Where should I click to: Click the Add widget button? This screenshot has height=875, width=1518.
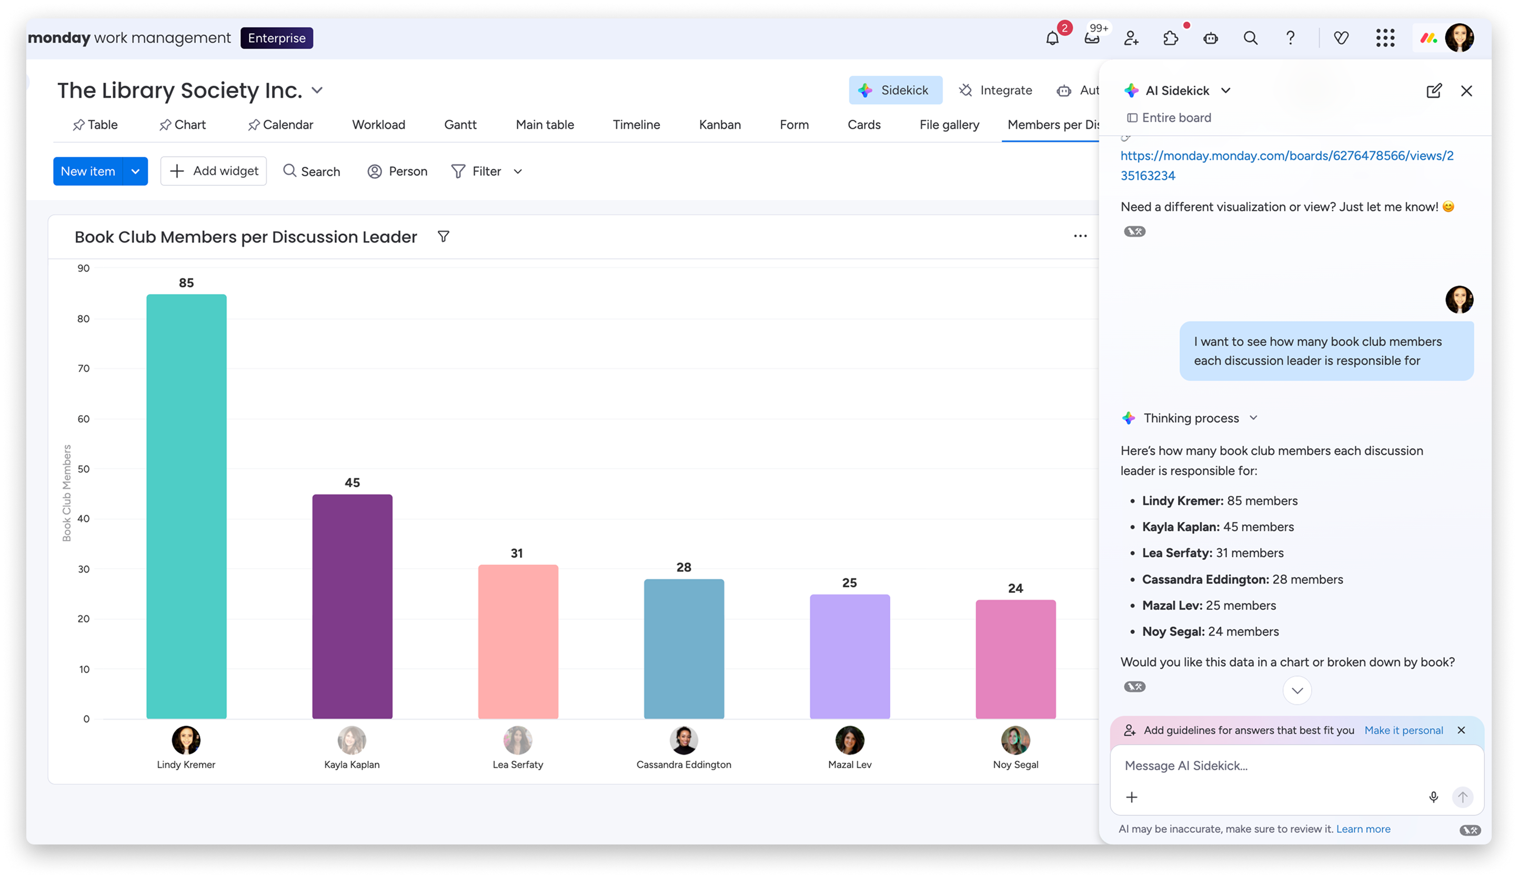pos(213,172)
